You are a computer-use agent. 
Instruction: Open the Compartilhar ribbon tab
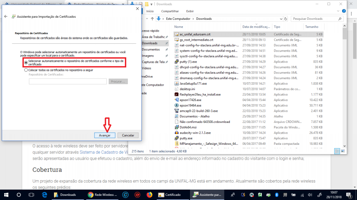[170, 11]
